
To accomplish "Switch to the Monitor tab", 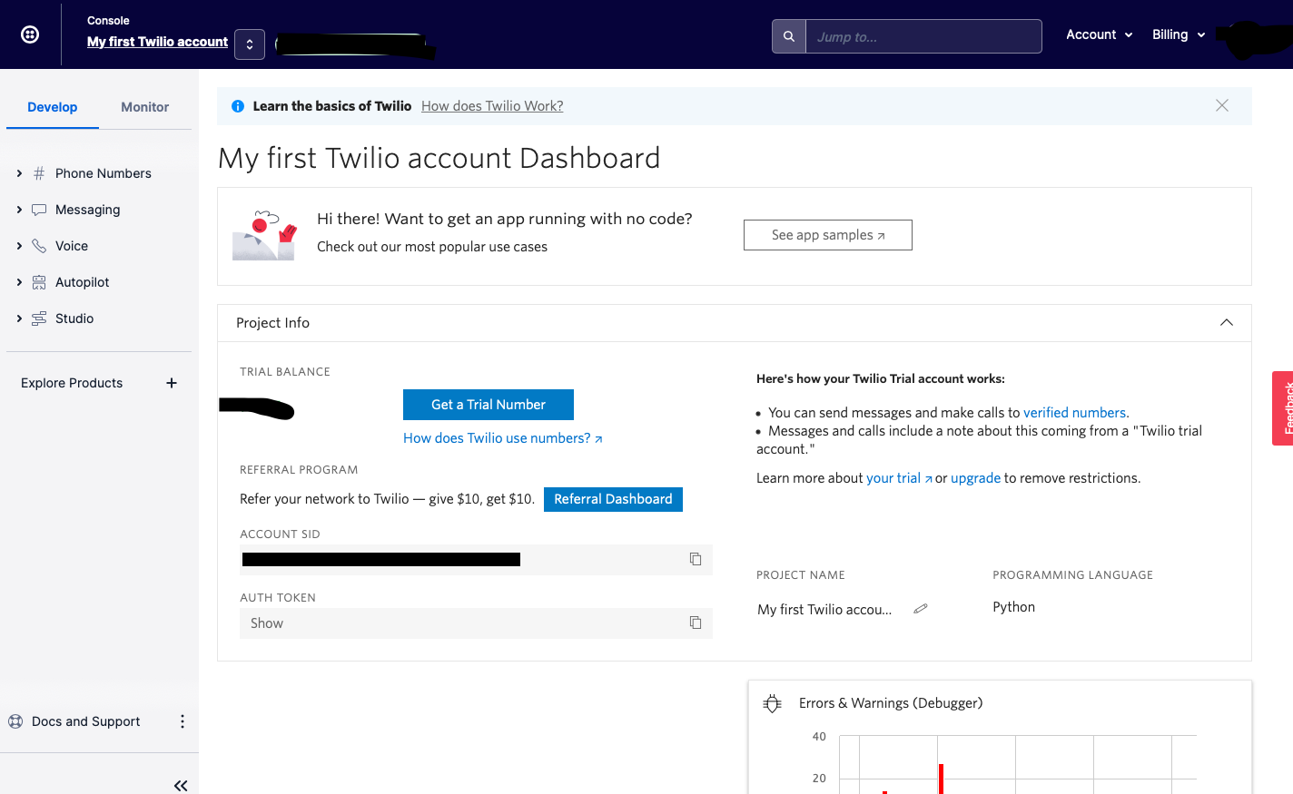I will point(145,107).
